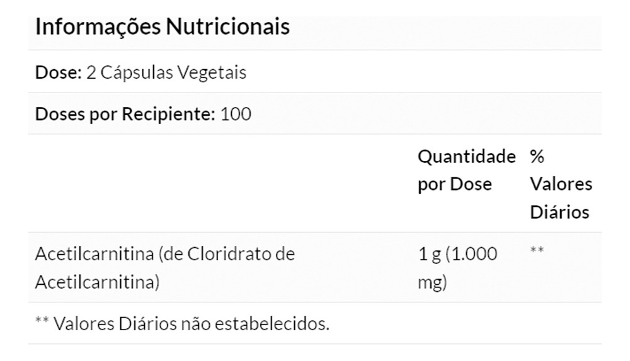Click the Valores Diários não estabelecidos footnote

(183, 325)
